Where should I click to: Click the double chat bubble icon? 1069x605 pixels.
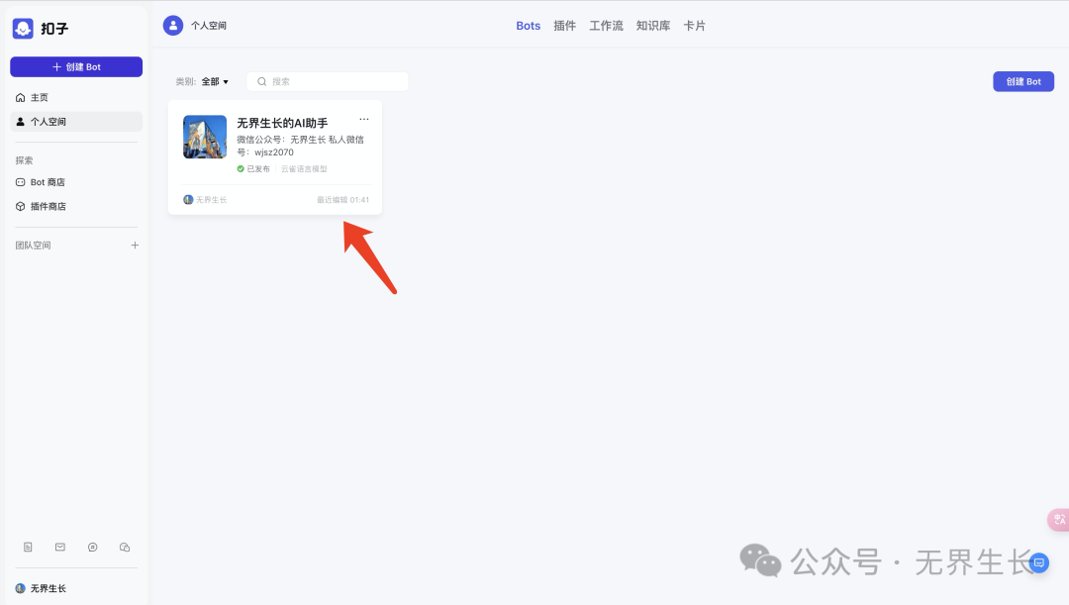tap(125, 547)
